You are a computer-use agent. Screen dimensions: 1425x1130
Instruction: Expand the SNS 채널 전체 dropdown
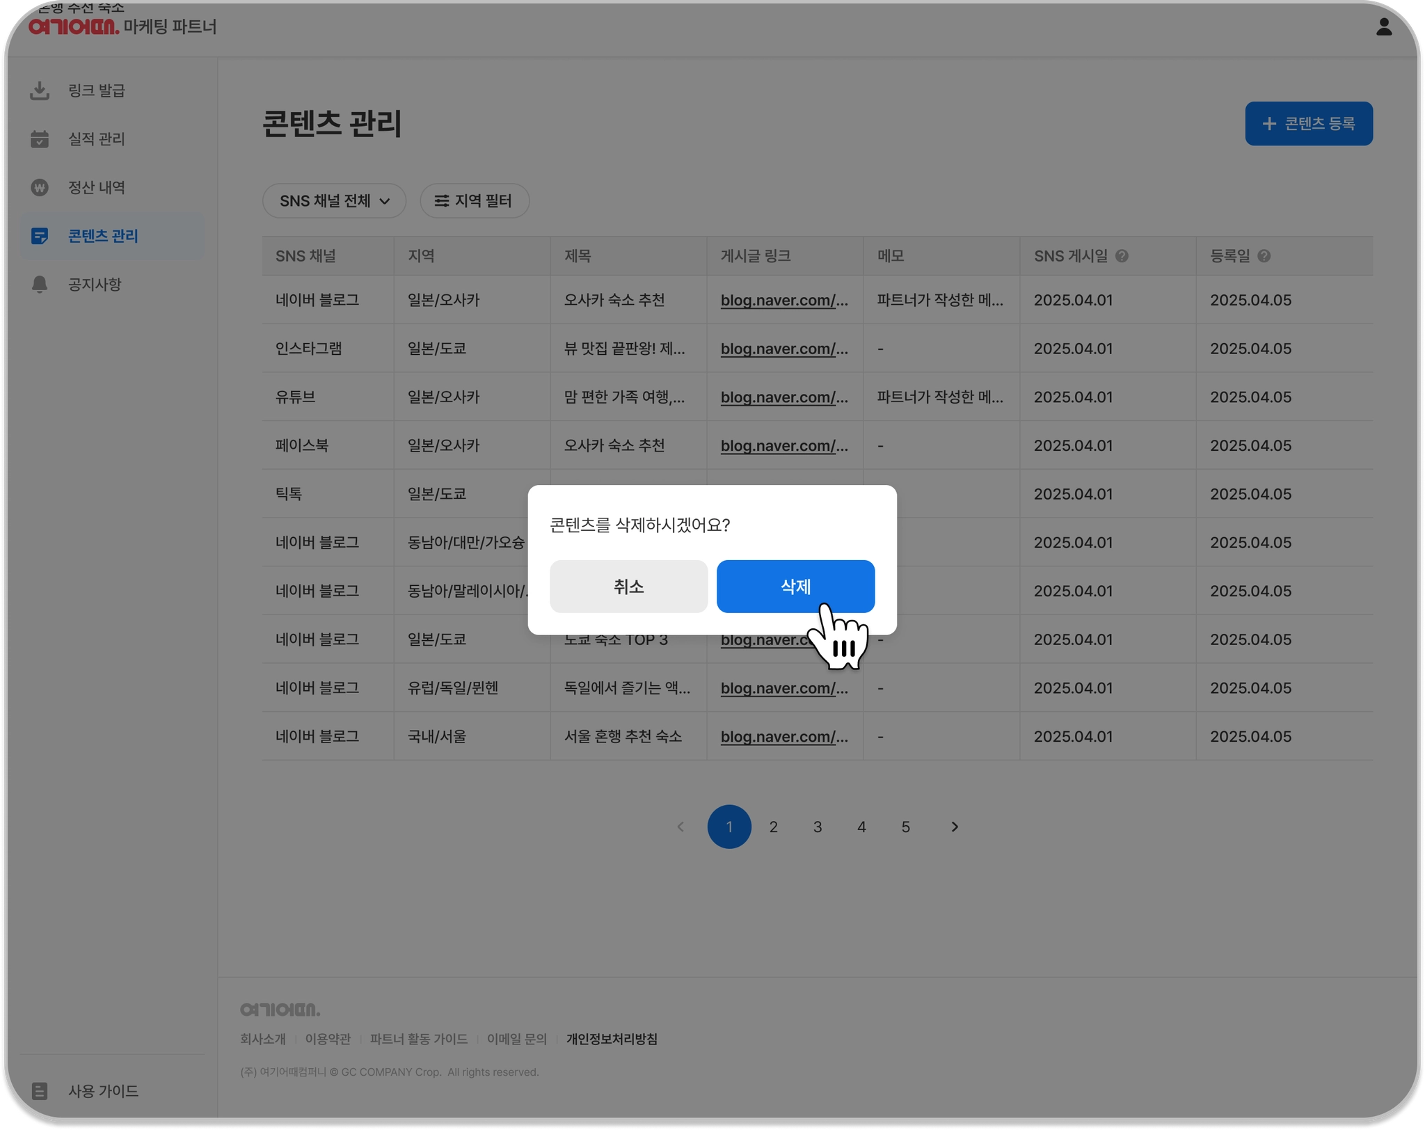(x=334, y=201)
